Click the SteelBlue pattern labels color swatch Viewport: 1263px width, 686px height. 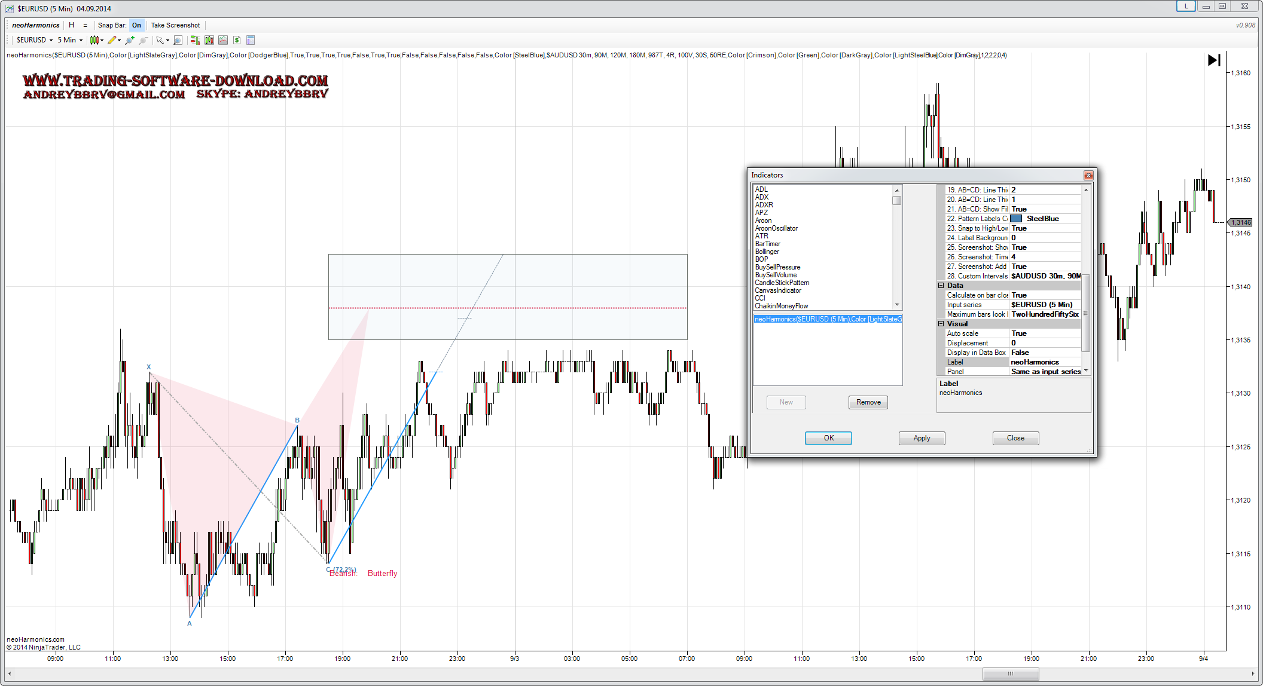point(1016,219)
